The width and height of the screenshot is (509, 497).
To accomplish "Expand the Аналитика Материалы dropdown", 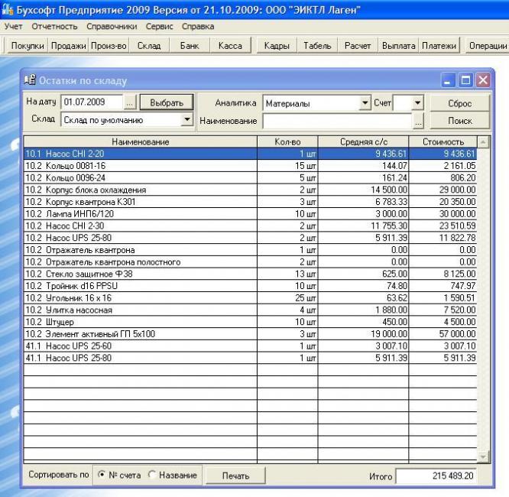I will pos(364,102).
